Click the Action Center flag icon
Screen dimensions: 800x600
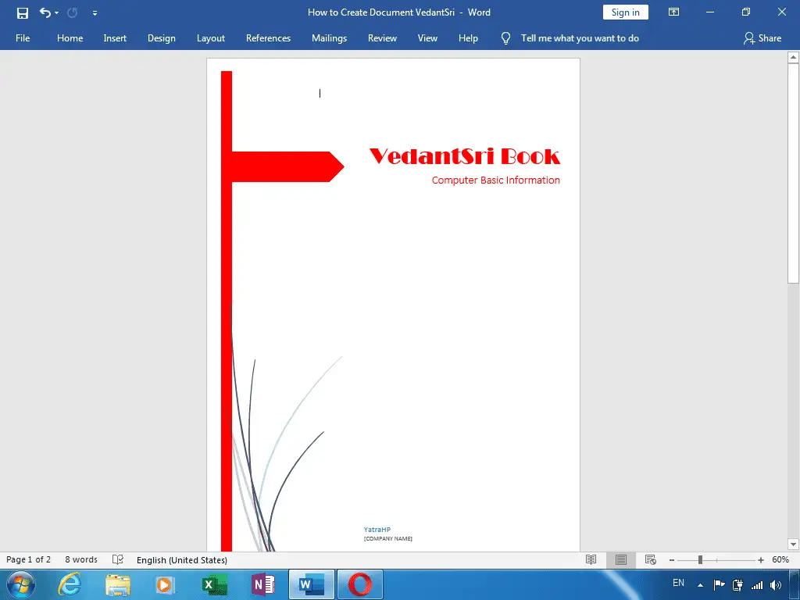720,584
